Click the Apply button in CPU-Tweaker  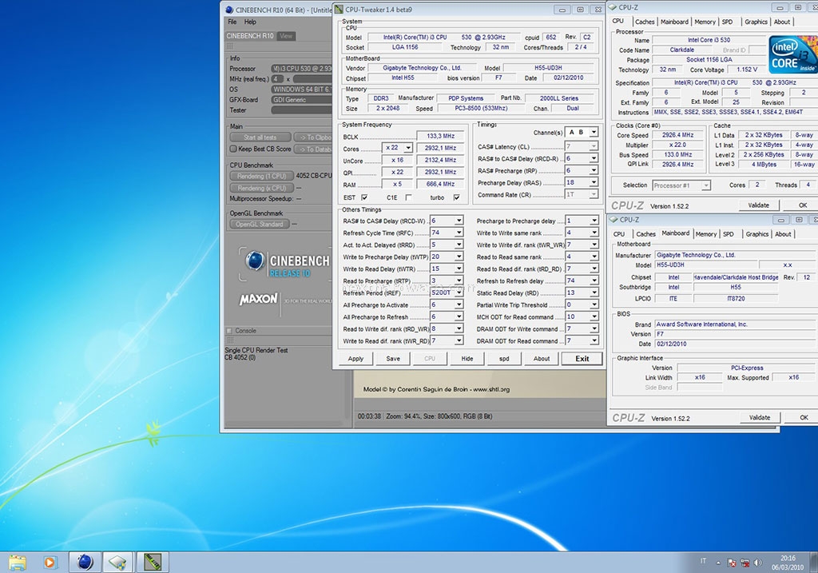(355, 359)
